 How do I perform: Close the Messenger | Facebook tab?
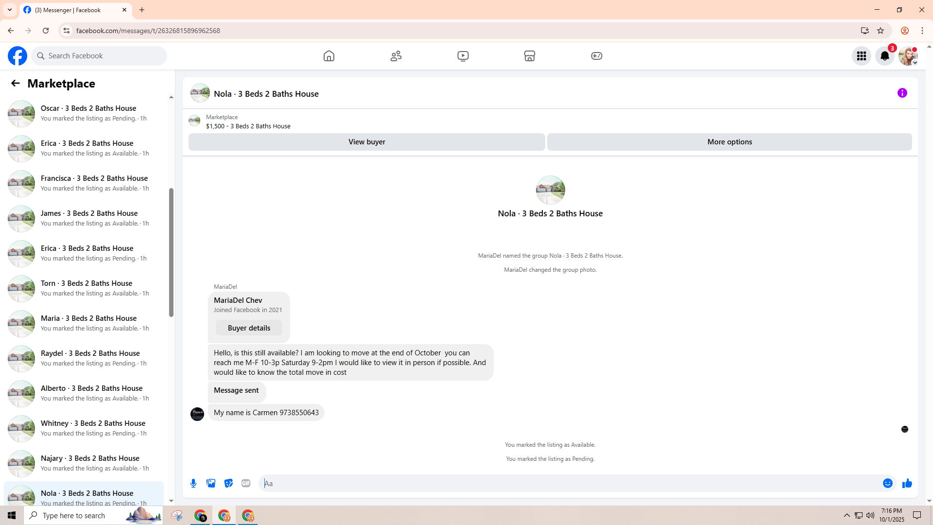(x=124, y=10)
